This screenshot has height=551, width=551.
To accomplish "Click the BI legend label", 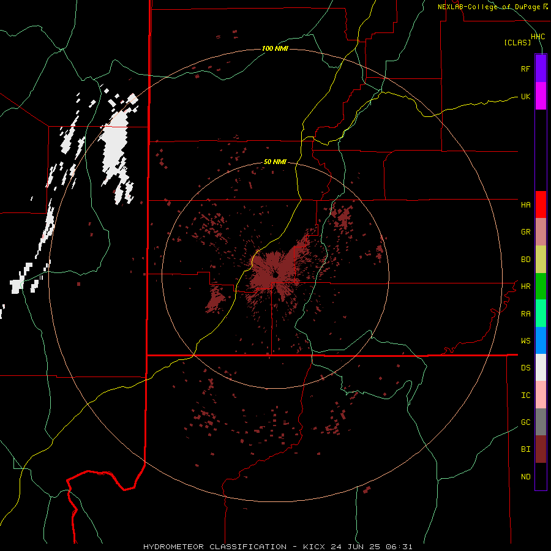I will coord(525,449).
